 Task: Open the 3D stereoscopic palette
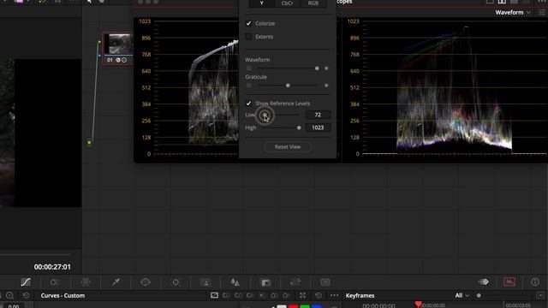click(325, 281)
